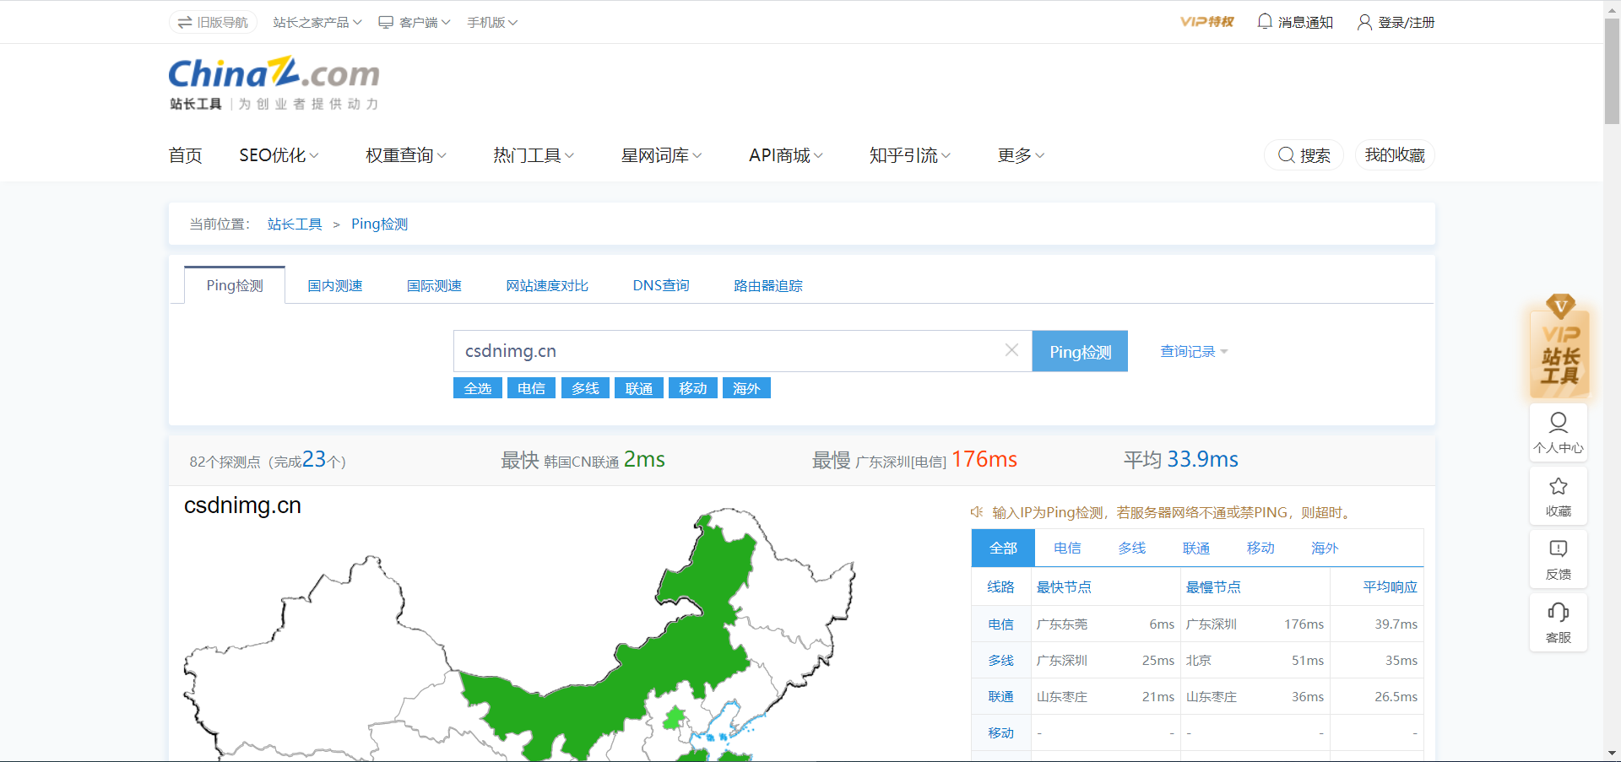Open the SEO优化 menu
The width and height of the screenshot is (1621, 762).
[x=279, y=155]
